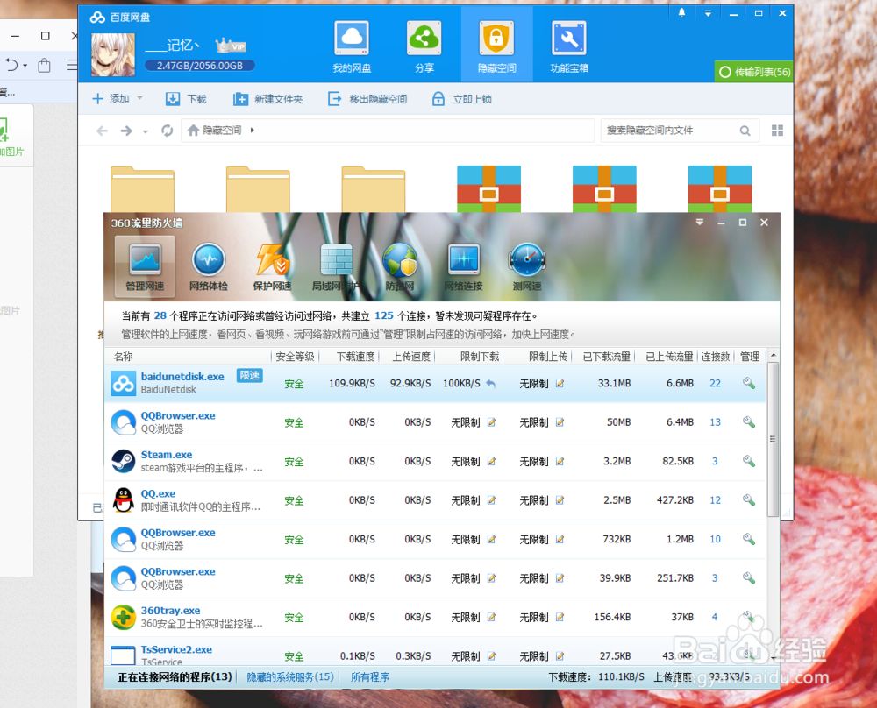The image size is (877, 708).
Task: Edit download limit for 360tray.exe
Action: [491, 617]
